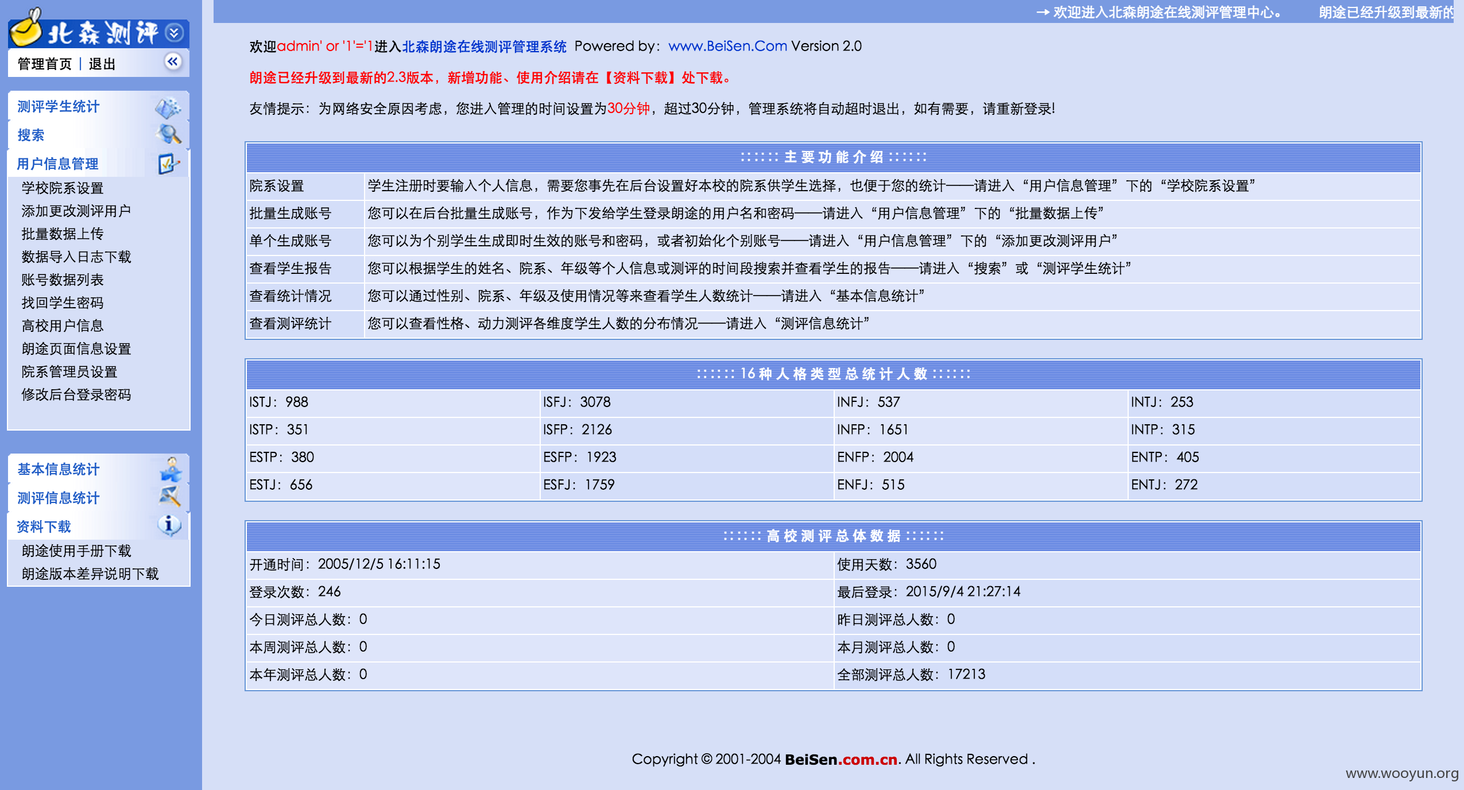Open 朗途使用手册下载 link
1464x790 pixels.
pyautogui.click(x=76, y=551)
